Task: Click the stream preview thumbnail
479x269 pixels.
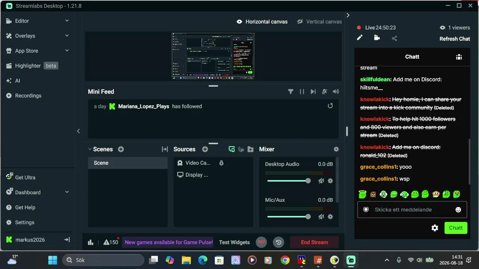Action: tap(213, 56)
